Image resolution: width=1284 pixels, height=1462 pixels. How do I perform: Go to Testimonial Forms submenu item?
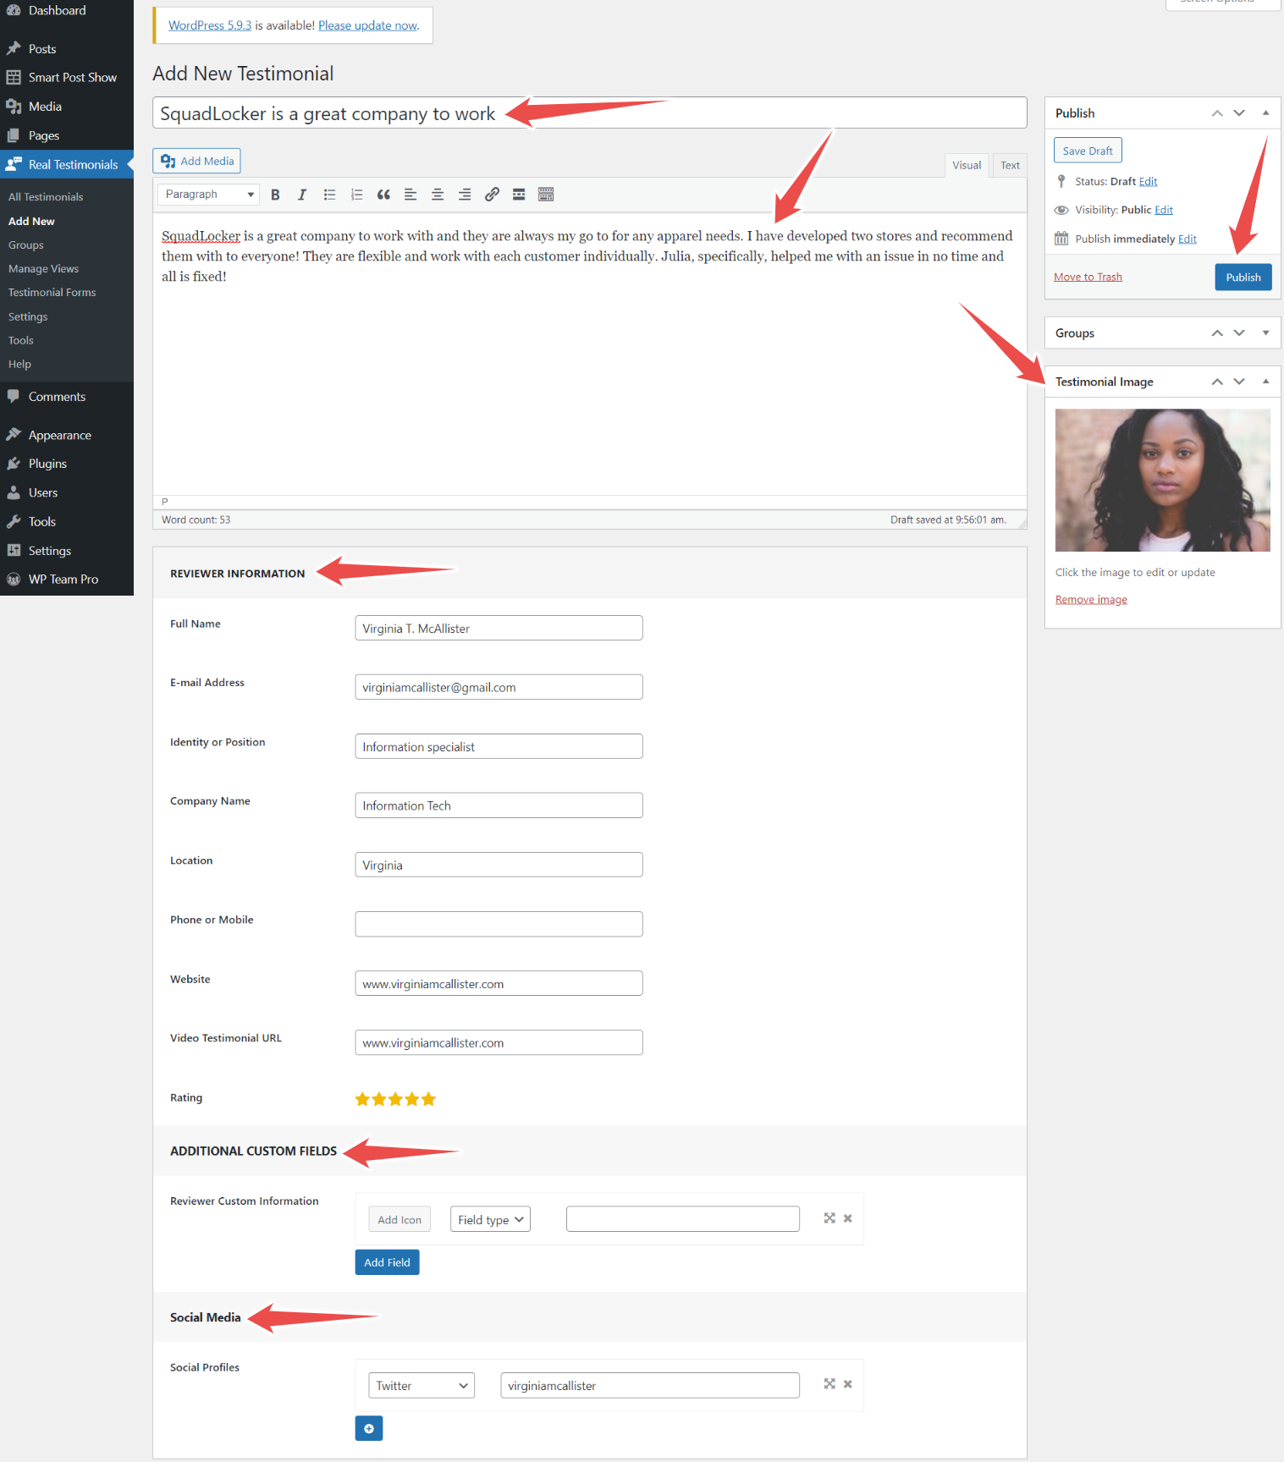(52, 293)
